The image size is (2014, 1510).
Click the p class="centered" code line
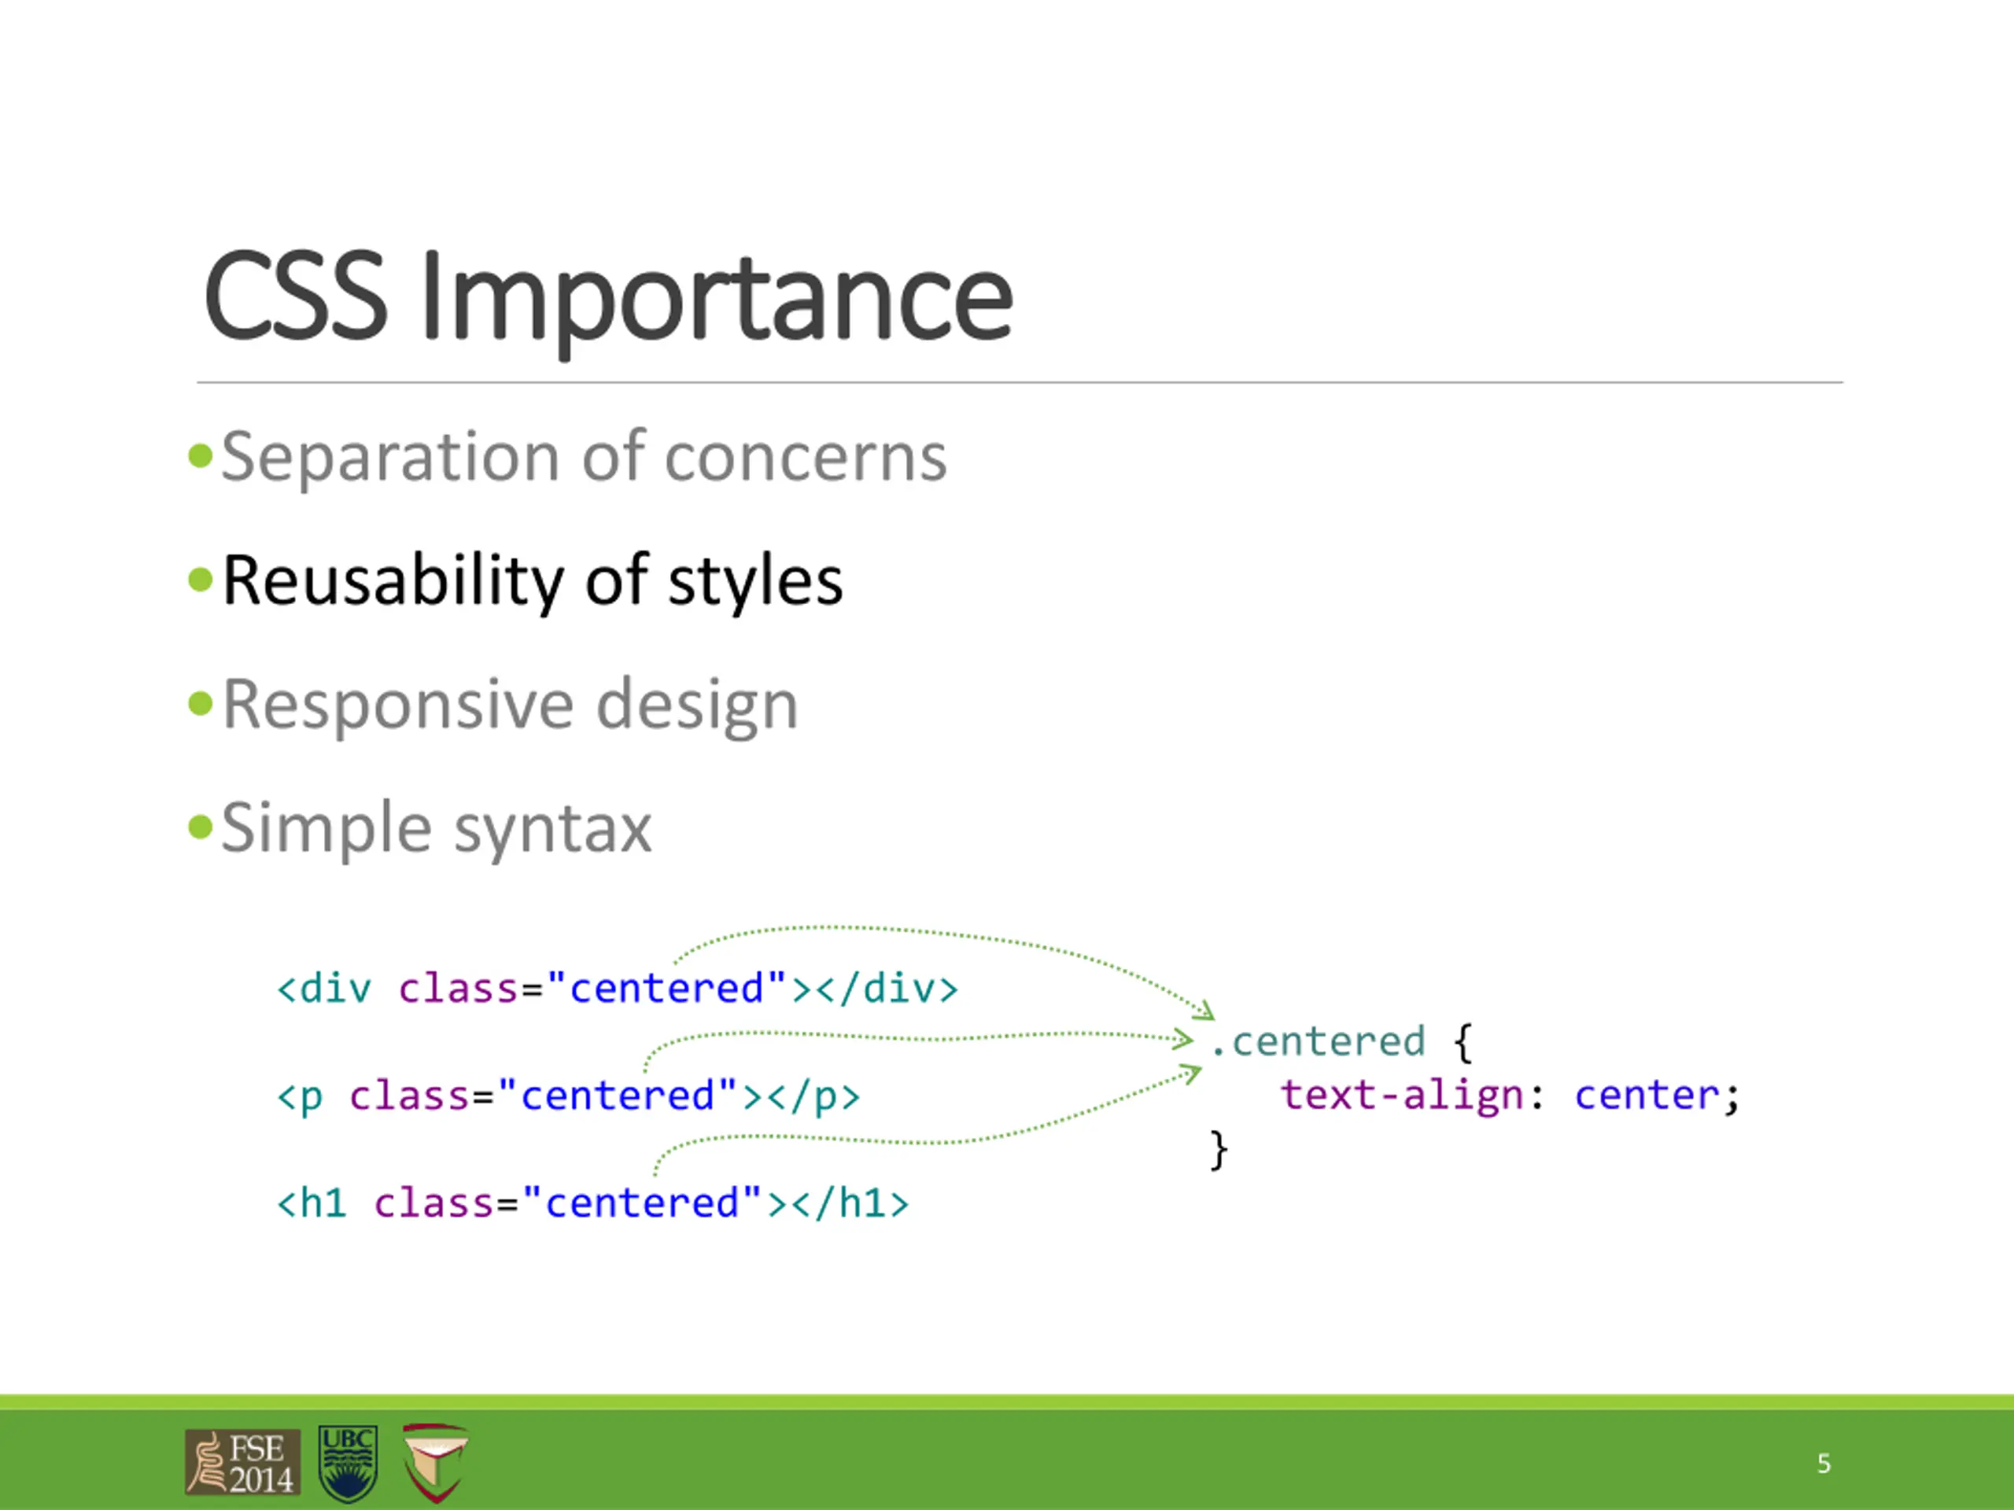point(569,1096)
